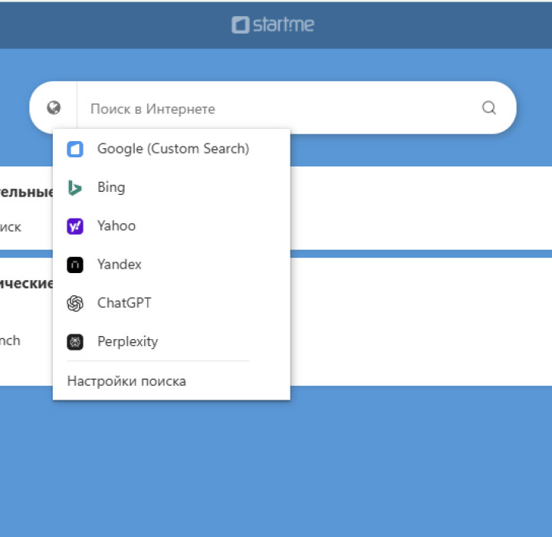552x537 pixels.
Task: Click the 'Поиск в Интернете' search field
Action: click(276, 109)
